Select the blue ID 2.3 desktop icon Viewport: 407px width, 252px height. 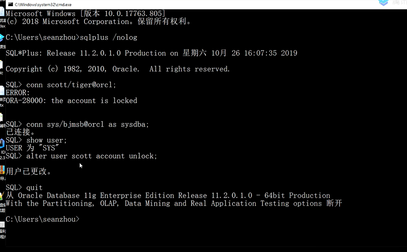coord(2,149)
